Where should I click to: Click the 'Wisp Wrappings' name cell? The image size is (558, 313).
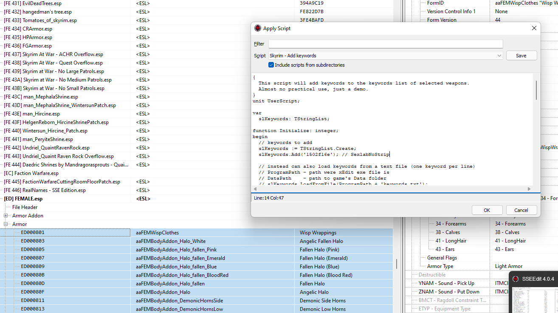pos(318,233)
